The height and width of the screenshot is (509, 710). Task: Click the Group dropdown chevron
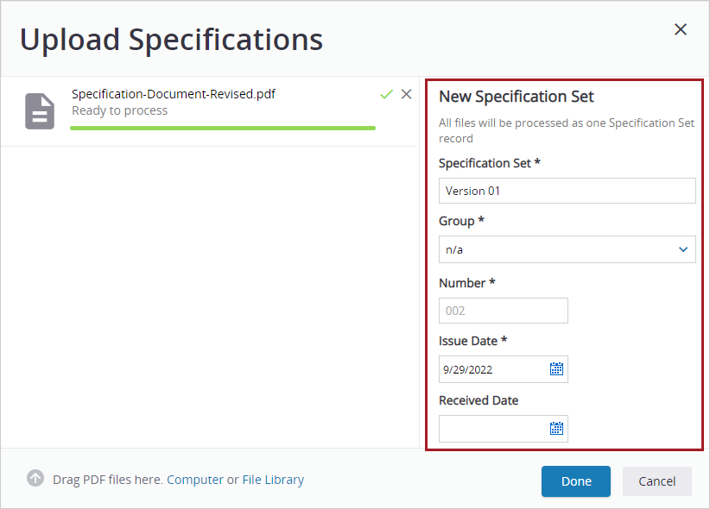683,249
